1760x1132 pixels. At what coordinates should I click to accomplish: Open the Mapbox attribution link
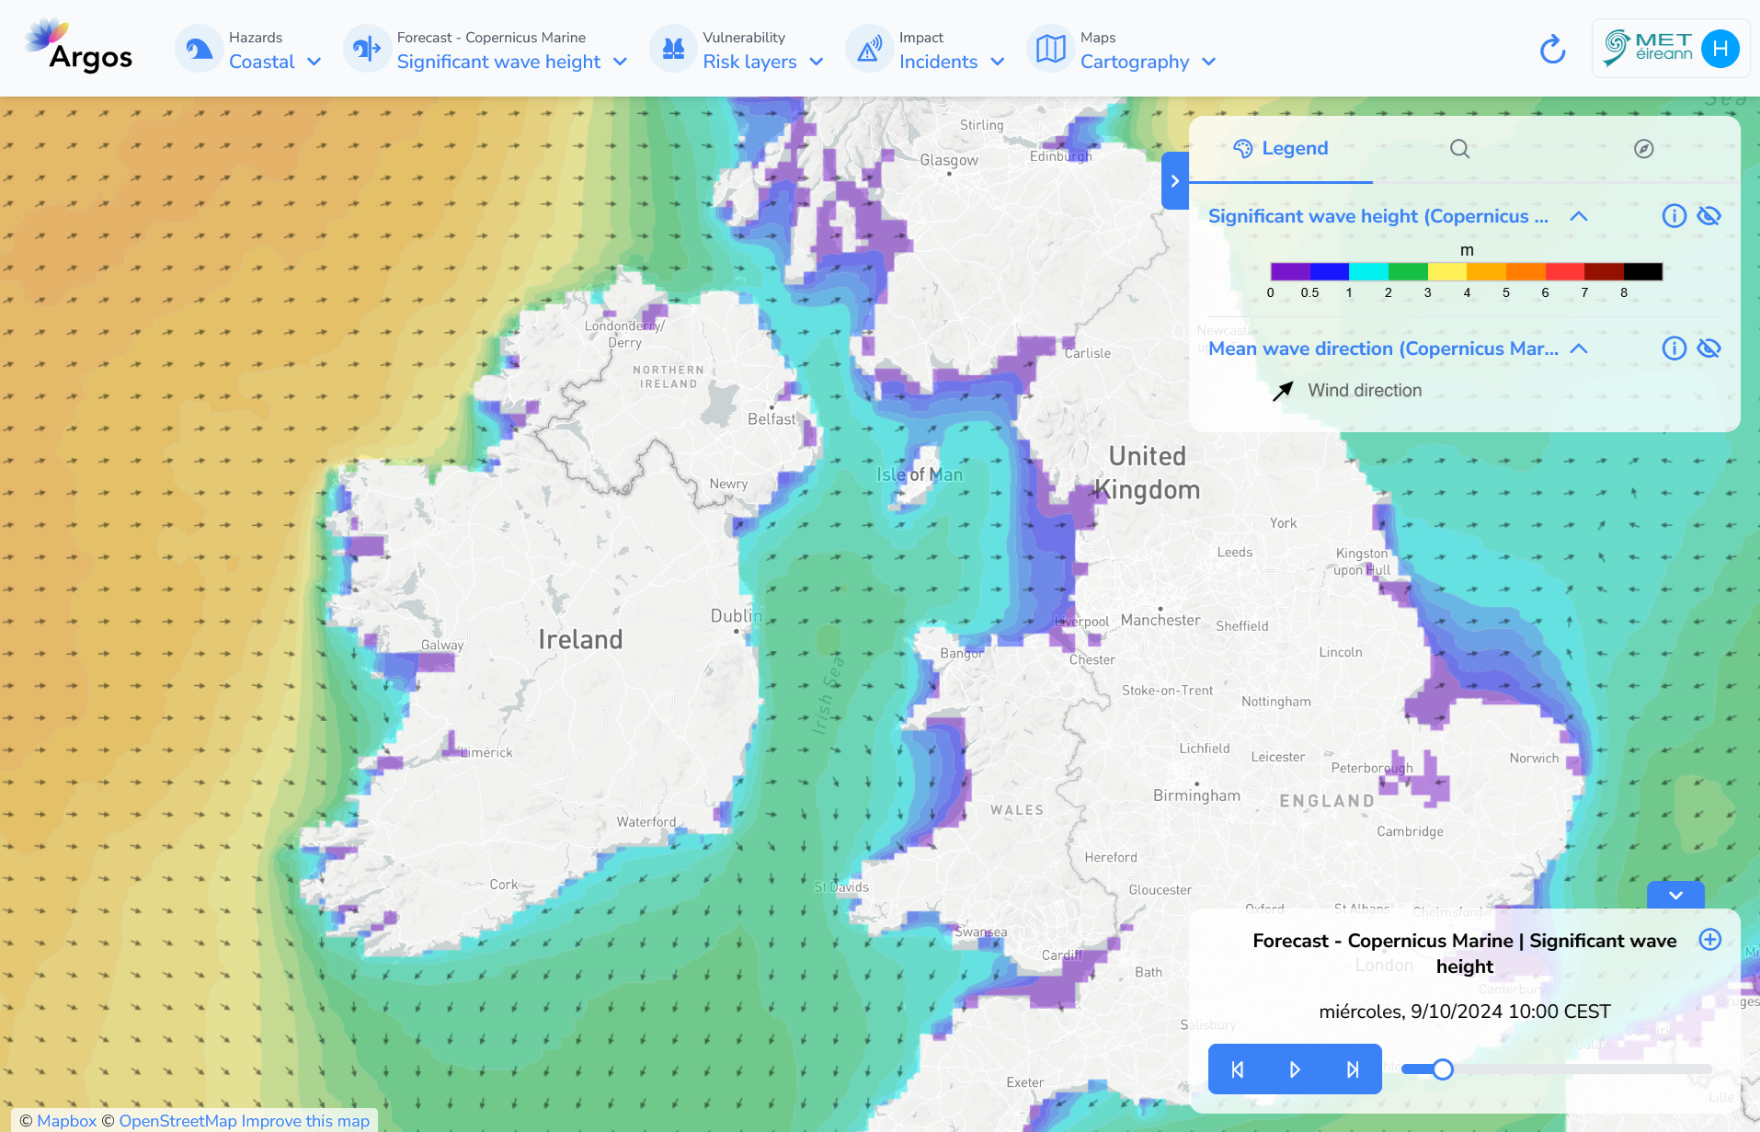pyautogui.click(x=66, y=1121)
